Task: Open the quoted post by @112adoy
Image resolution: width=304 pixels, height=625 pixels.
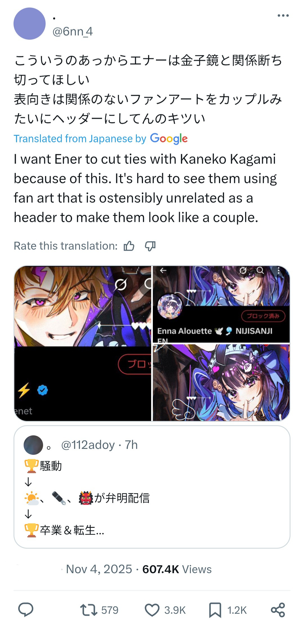Action: pos(152,487)
